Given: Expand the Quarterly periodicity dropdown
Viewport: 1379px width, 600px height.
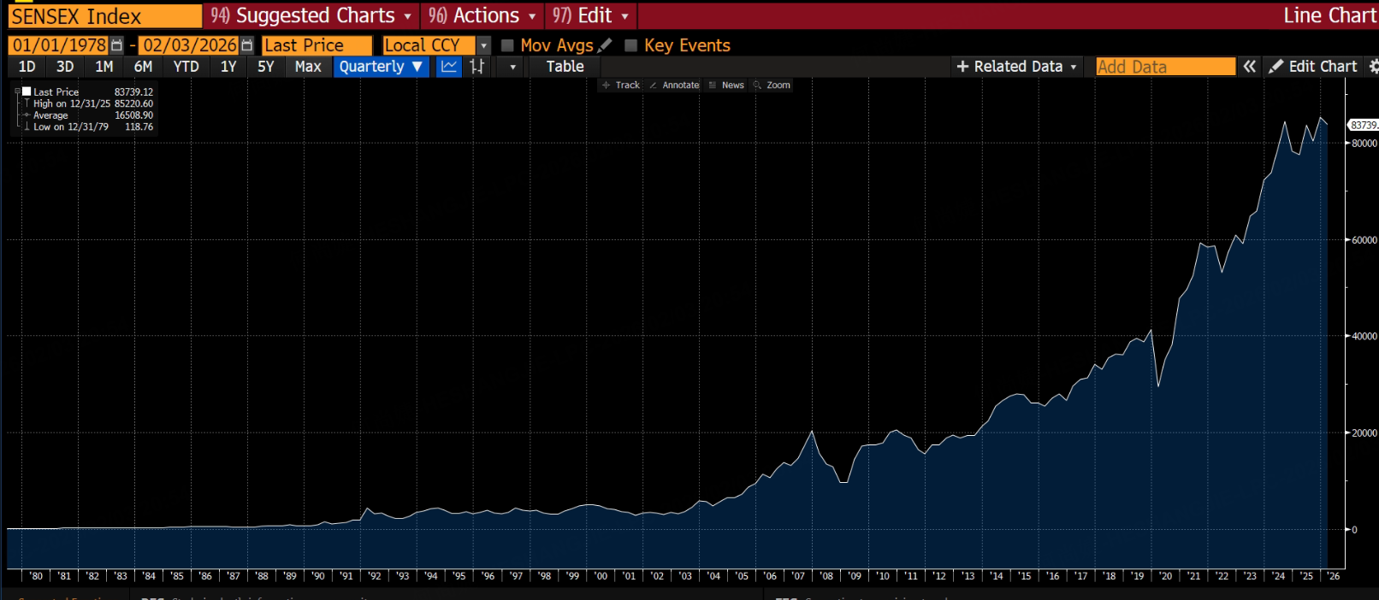Looking at the screenshot, I should pos(381,67).
